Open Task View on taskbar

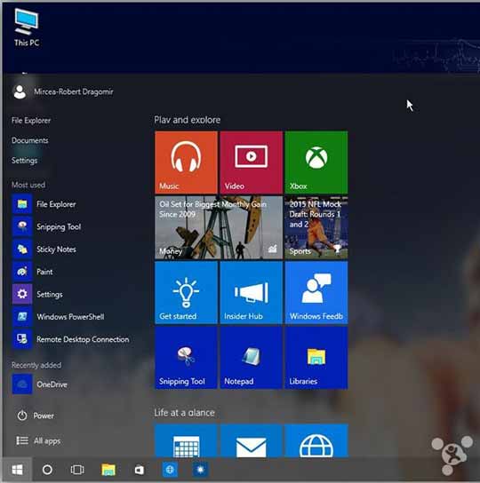click(x=77, y=470)
